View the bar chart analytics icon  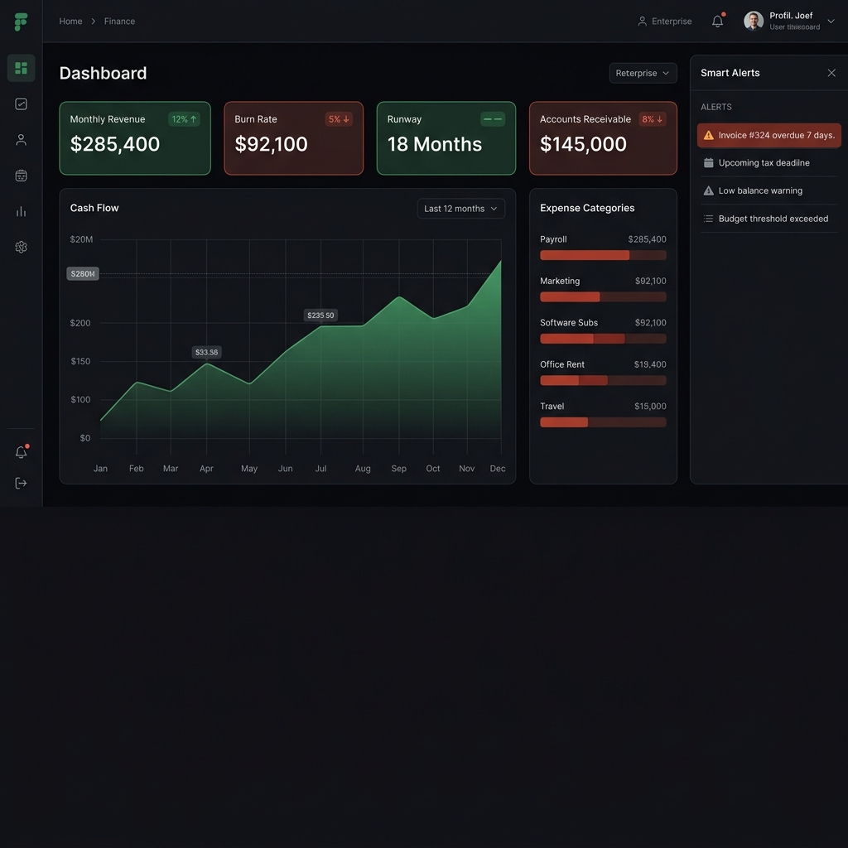click(21, 211)
